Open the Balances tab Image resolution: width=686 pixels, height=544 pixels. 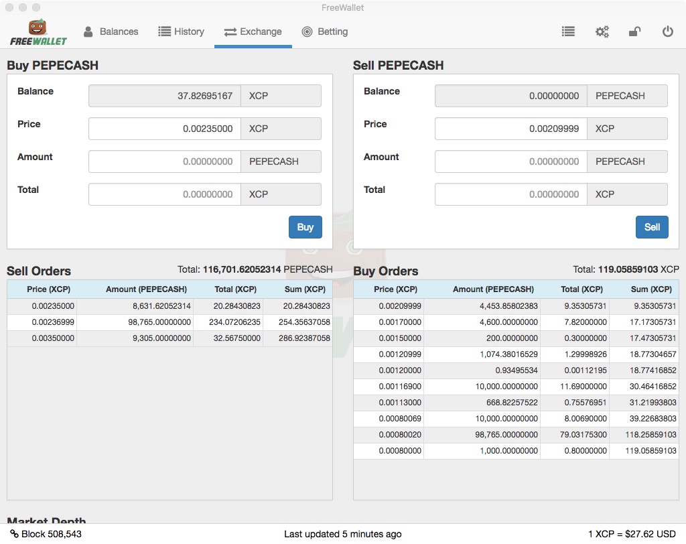[111, 31]
